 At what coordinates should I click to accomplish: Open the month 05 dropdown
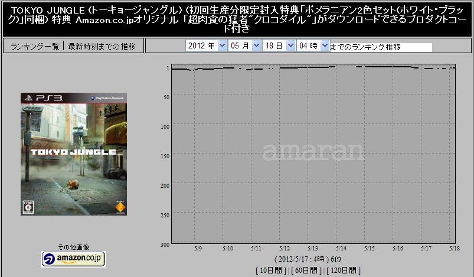click(244, 45)
